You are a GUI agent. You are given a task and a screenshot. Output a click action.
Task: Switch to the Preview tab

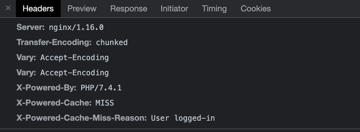tap(82, 9)
